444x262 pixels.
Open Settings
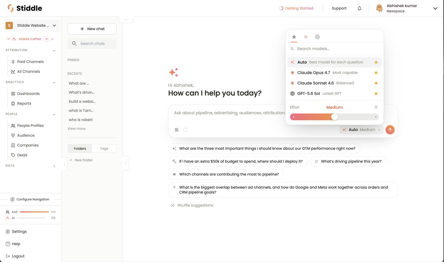tap(19, 232)
